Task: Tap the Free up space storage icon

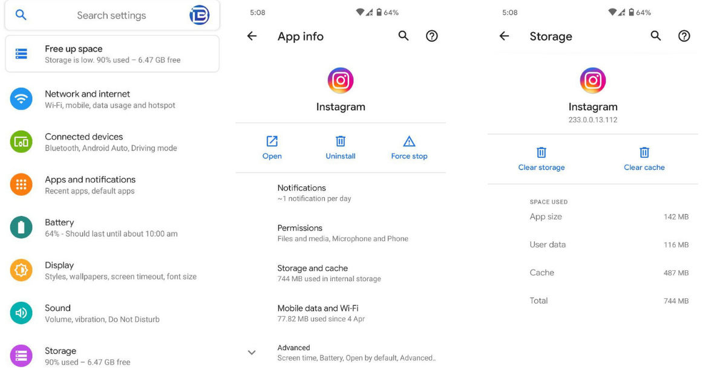Action: tap(21, 54)
